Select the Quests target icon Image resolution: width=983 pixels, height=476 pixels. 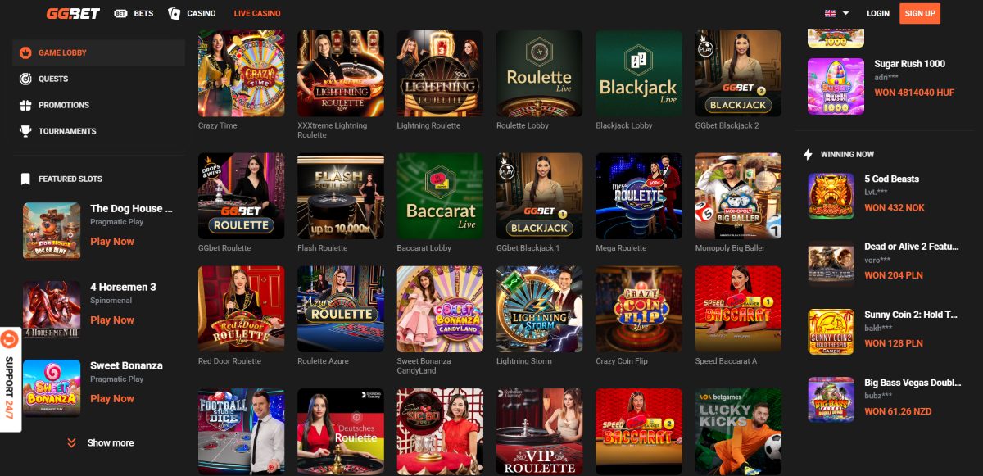[25, 79]
